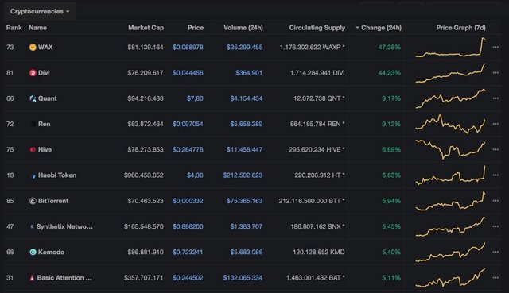Click the Divi coin logo icon
Viewport: 509px width, 293px height.
click(x=33, y=73)
